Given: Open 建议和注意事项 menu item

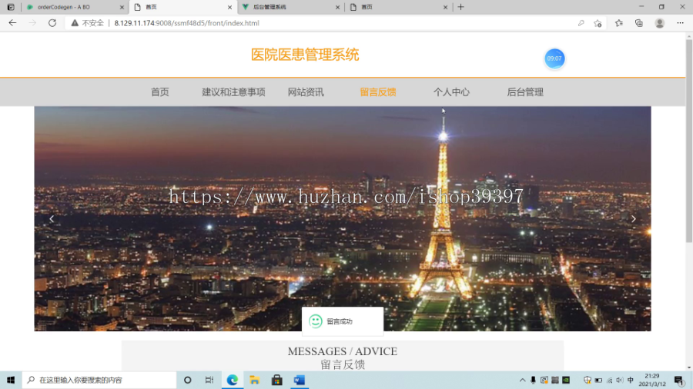Looking at the screenshot, I should 233,92.
